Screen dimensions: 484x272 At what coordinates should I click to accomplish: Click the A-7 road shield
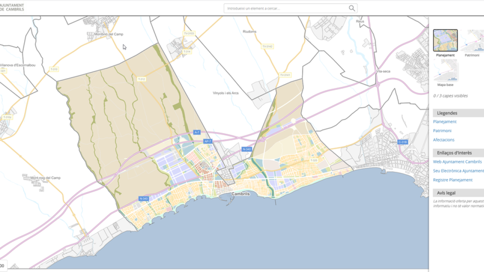pyautogui.click(x=196, y=132)
